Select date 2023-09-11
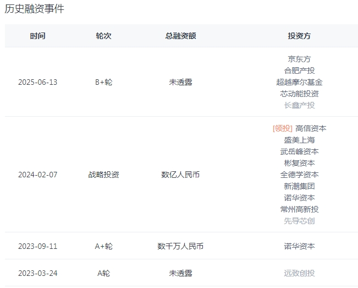358x288 pixels. click(x=38, y=246)
